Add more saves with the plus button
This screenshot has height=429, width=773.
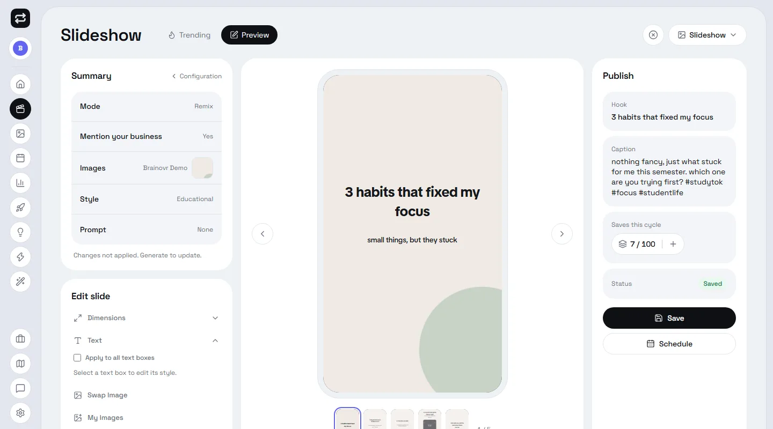[x=673, y=244]
